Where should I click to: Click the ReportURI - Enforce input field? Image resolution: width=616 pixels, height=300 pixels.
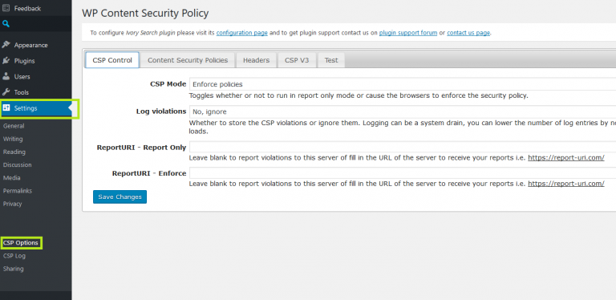(x=403, y=172)
